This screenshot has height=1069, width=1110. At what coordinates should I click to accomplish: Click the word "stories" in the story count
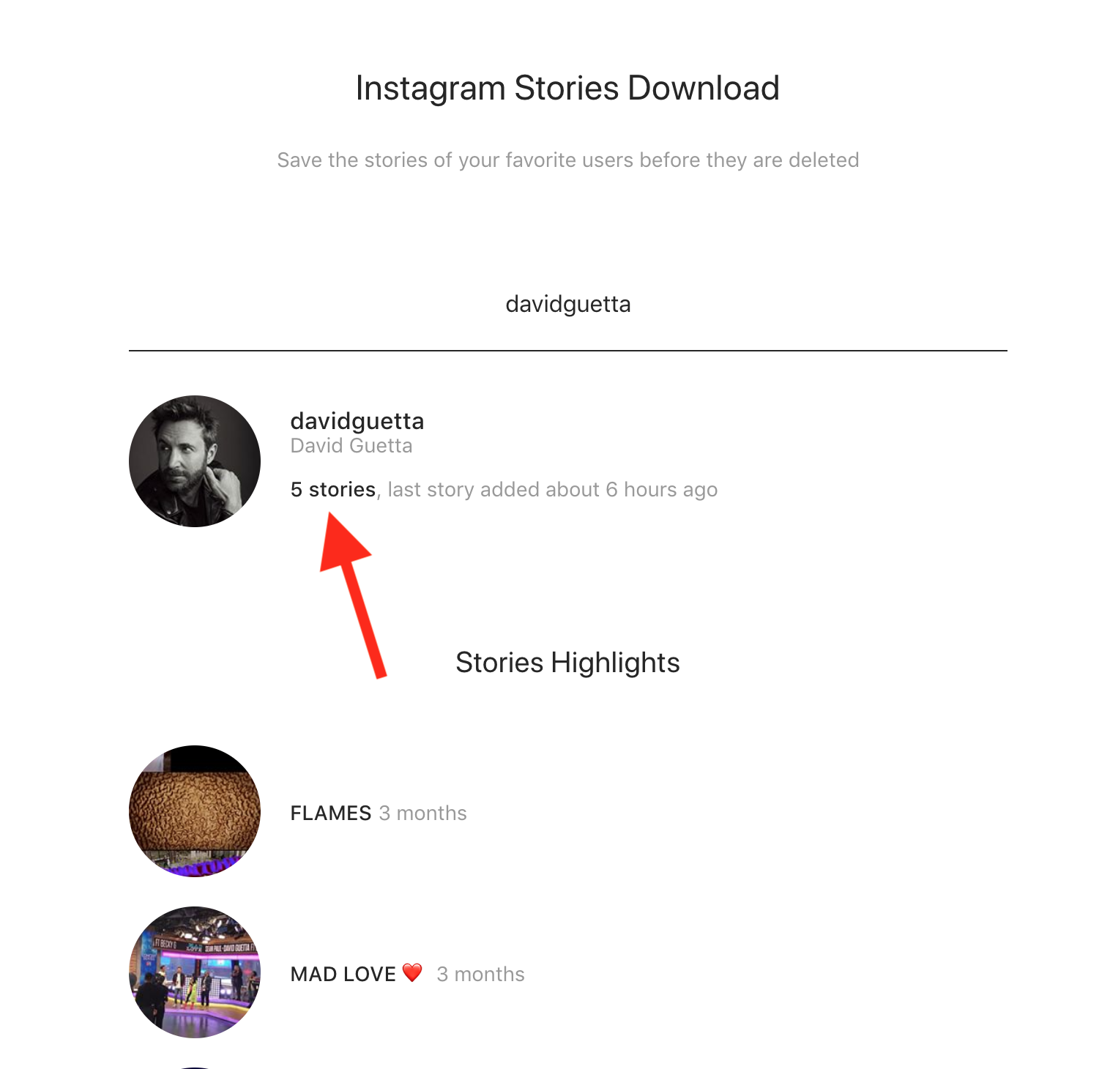(342, 489)
